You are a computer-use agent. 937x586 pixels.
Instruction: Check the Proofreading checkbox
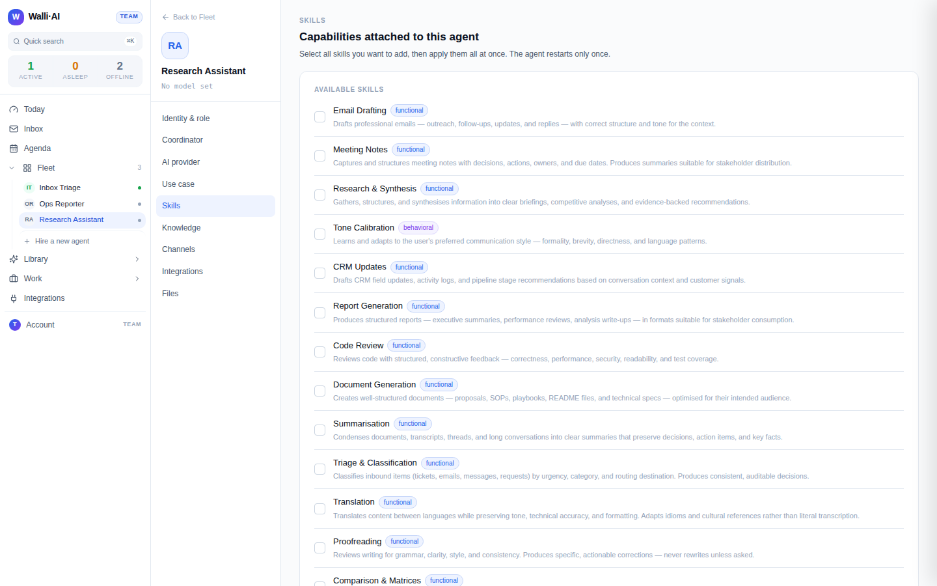click(x=319, y=548)
